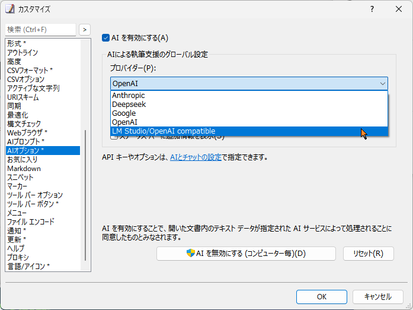This screenshot has width=413, height=310.
Task: Click the > button beside search
Action: pos(85,30)
